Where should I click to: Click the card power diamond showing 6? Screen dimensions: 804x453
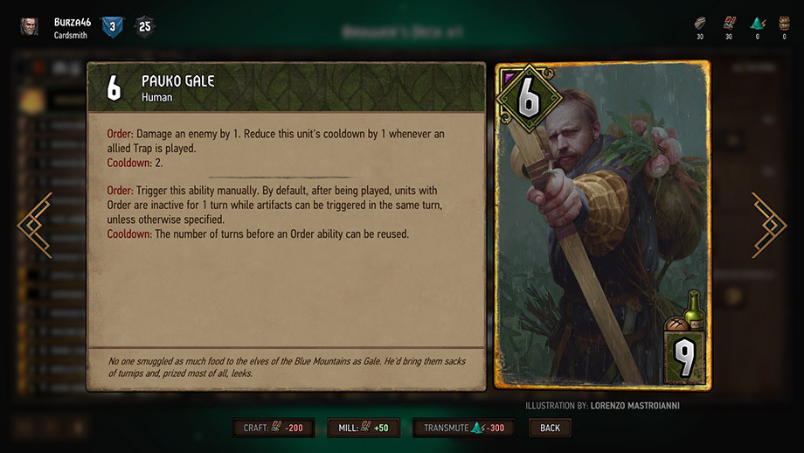click(x=530, y=98)
